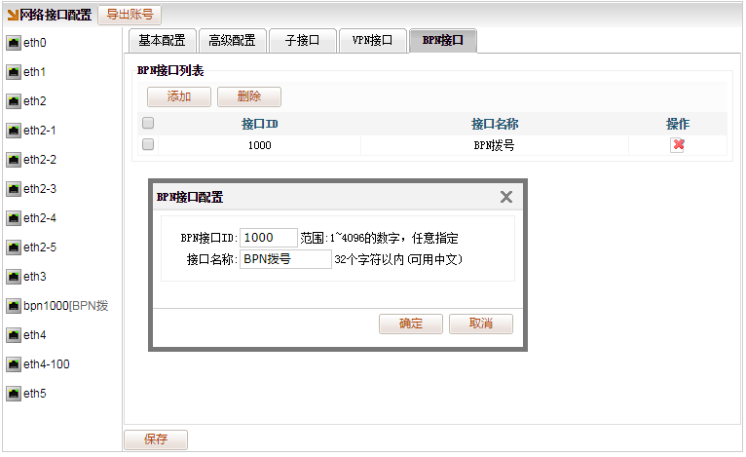Open the 高级配置 tab
The height and width of the screenshot is (457, 746).
[x=232, y=41]
